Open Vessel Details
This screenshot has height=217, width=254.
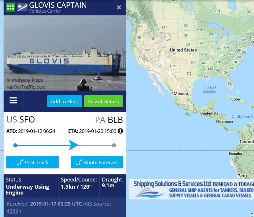click(103, 101)
